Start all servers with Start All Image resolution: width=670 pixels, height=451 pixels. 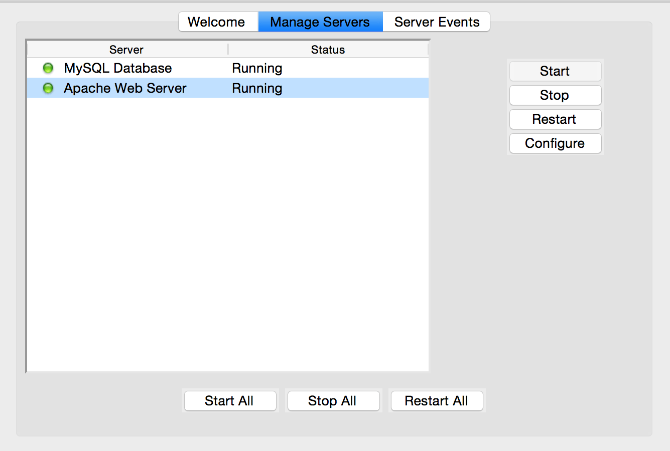coord(230,401)
